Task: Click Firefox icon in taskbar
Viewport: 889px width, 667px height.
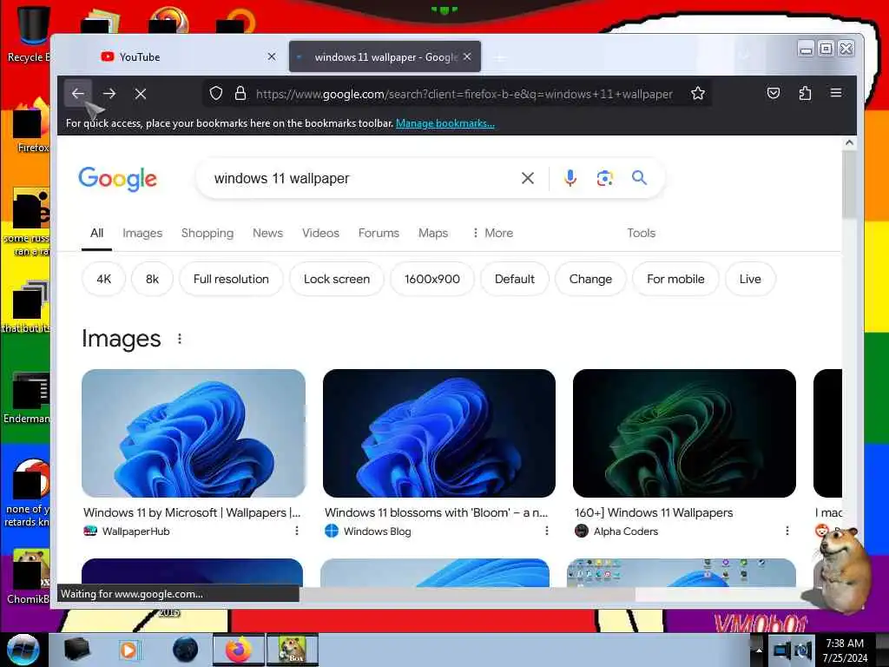Action: tap(239, 650)
